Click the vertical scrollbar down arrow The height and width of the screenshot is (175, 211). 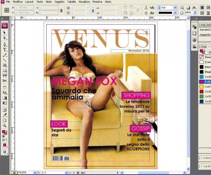(188, 169)
